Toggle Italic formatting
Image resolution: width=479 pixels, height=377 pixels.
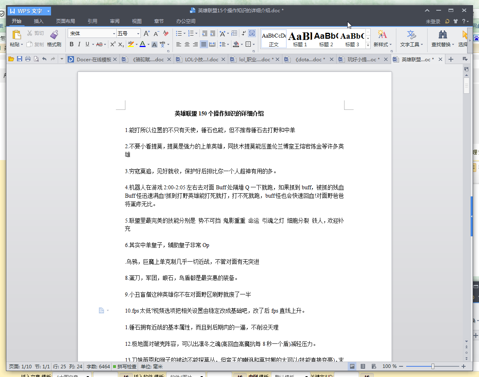coord(79,44)
